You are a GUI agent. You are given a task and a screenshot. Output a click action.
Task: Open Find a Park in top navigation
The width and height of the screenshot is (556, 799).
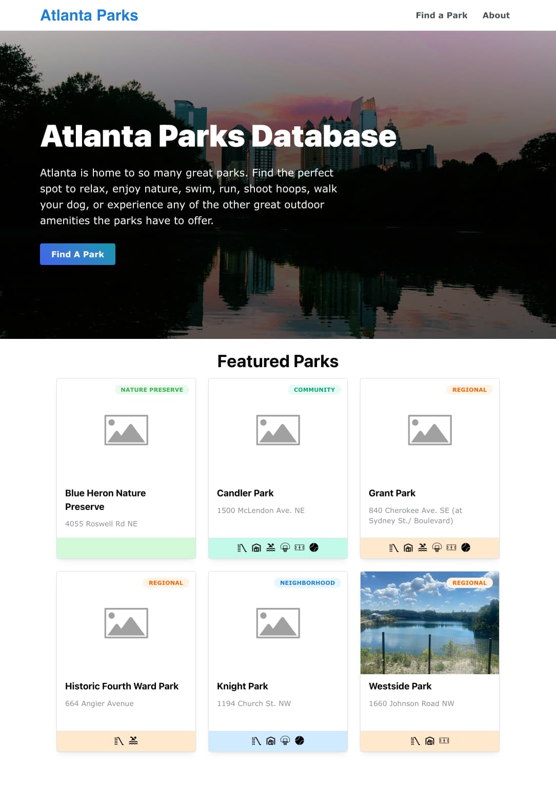pos(441,15)
